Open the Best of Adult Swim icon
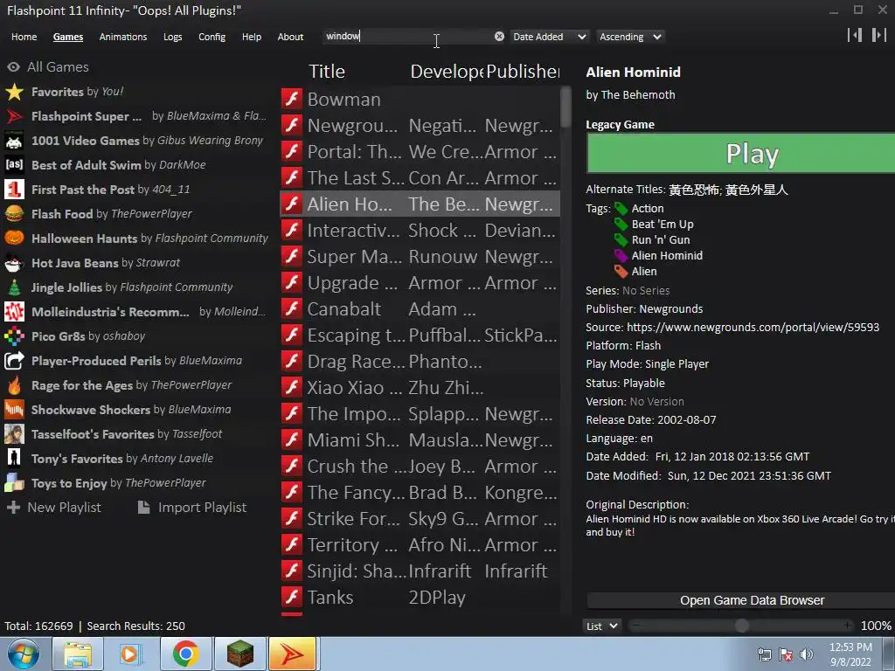The image size is (895, 671). [14, 165]
